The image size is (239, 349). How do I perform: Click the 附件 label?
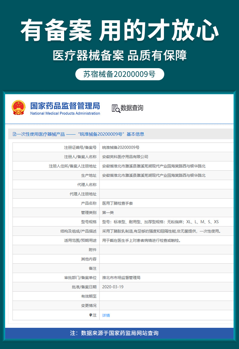[x=93, y=250]
